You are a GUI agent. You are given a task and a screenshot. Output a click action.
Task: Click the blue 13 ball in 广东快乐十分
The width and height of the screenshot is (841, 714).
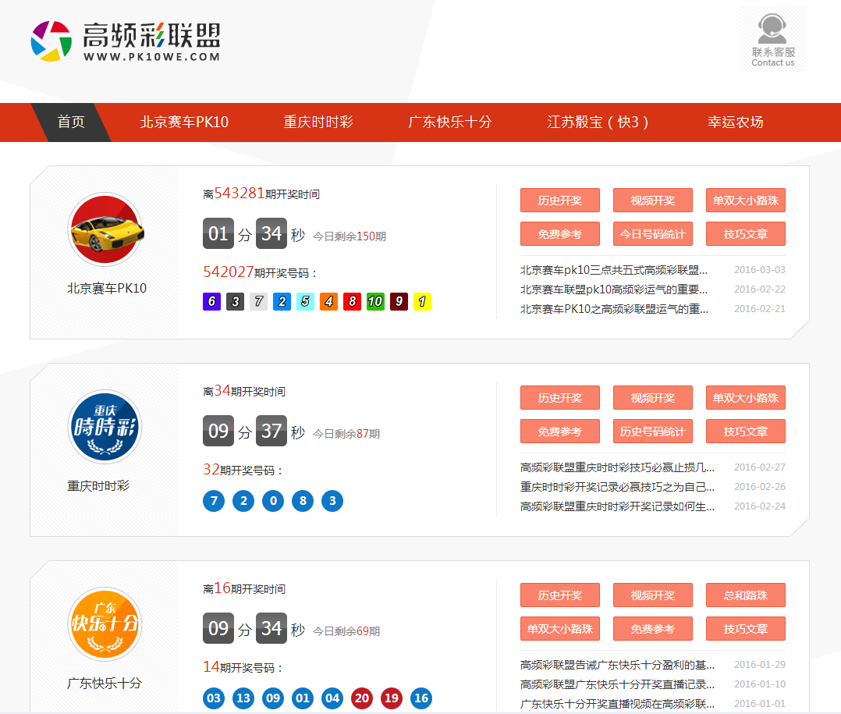pos(243,698)
